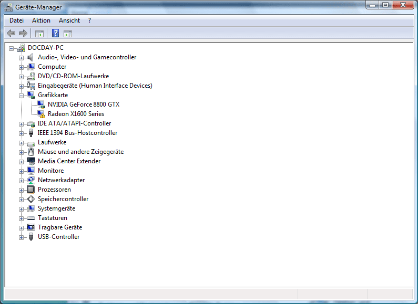
Task: Click the Geräte-Manager title bar icon
Action: coord(8,7)
